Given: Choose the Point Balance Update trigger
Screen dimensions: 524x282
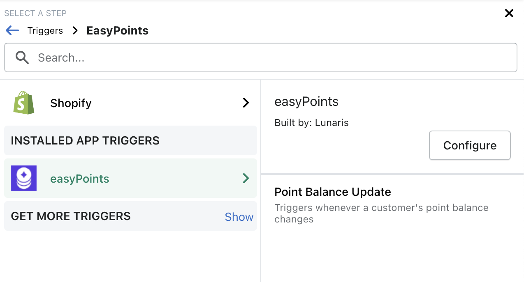Looking at the screenshot, I should pos(332,192).
